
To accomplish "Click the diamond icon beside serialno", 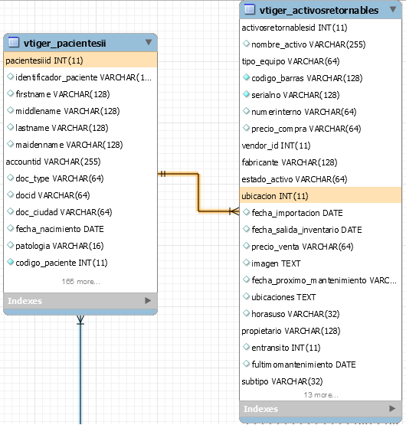I will coord(246,94).
